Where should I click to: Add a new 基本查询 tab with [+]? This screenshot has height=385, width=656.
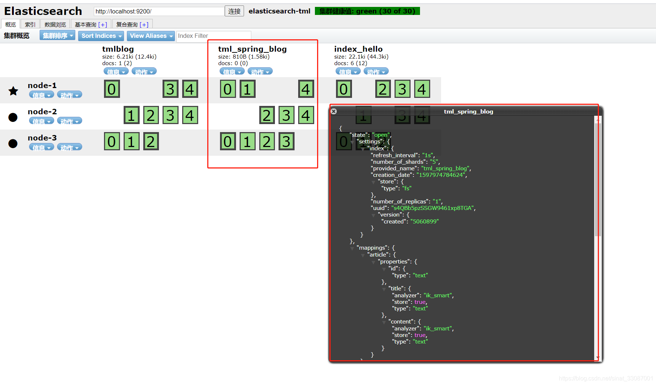103,24
